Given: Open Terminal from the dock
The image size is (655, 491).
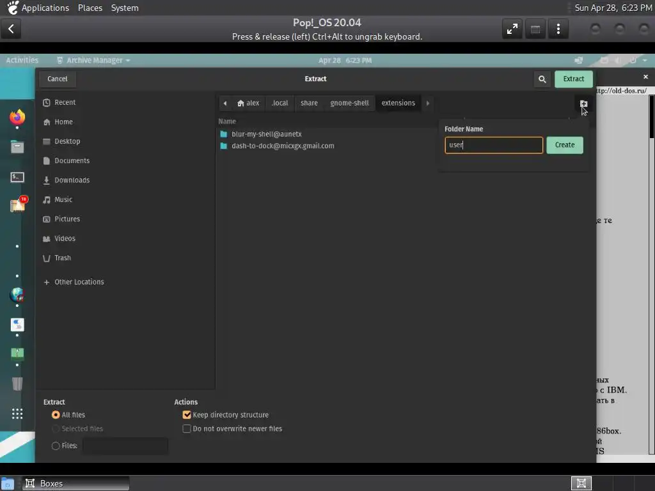Looking at the screenshot, I should coord(17,177).
